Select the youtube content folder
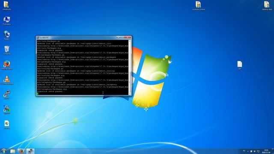Screen dimensions: 274x154 pos(199,6)
